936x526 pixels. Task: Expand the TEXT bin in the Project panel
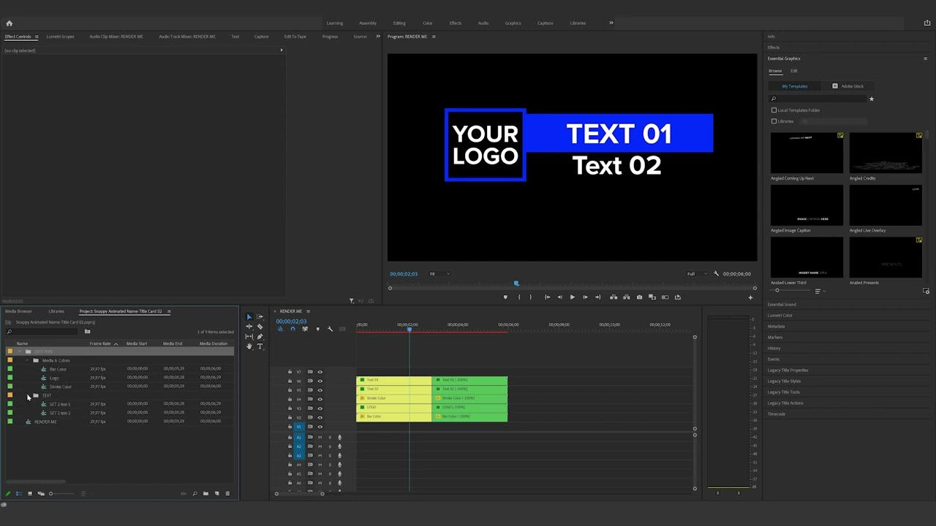coord(29,395)
